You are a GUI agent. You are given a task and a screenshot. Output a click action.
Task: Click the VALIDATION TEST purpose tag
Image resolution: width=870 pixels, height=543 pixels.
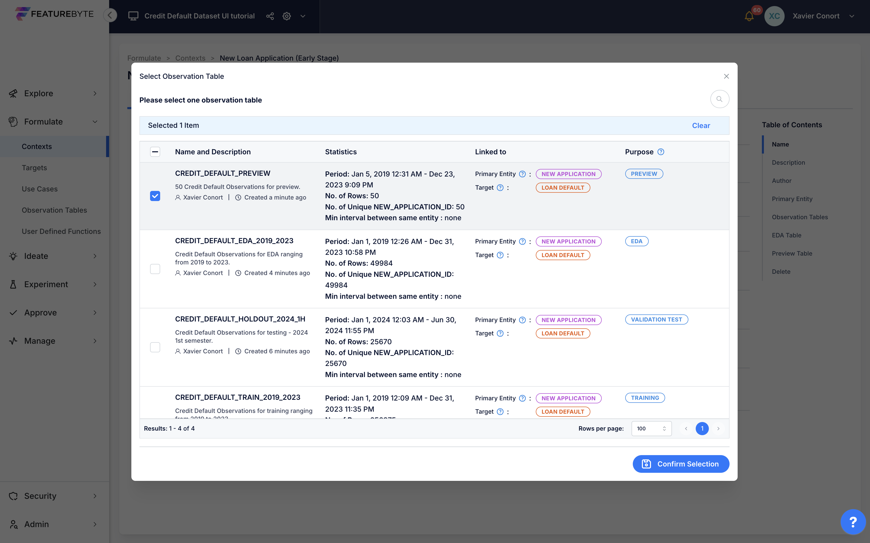656,320
